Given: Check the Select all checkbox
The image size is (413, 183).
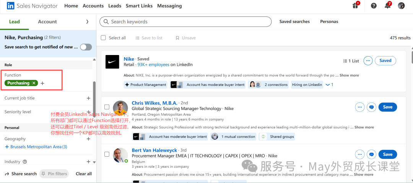Looking at the screenshot, I should pyautogui.click(x=103, y=38).
